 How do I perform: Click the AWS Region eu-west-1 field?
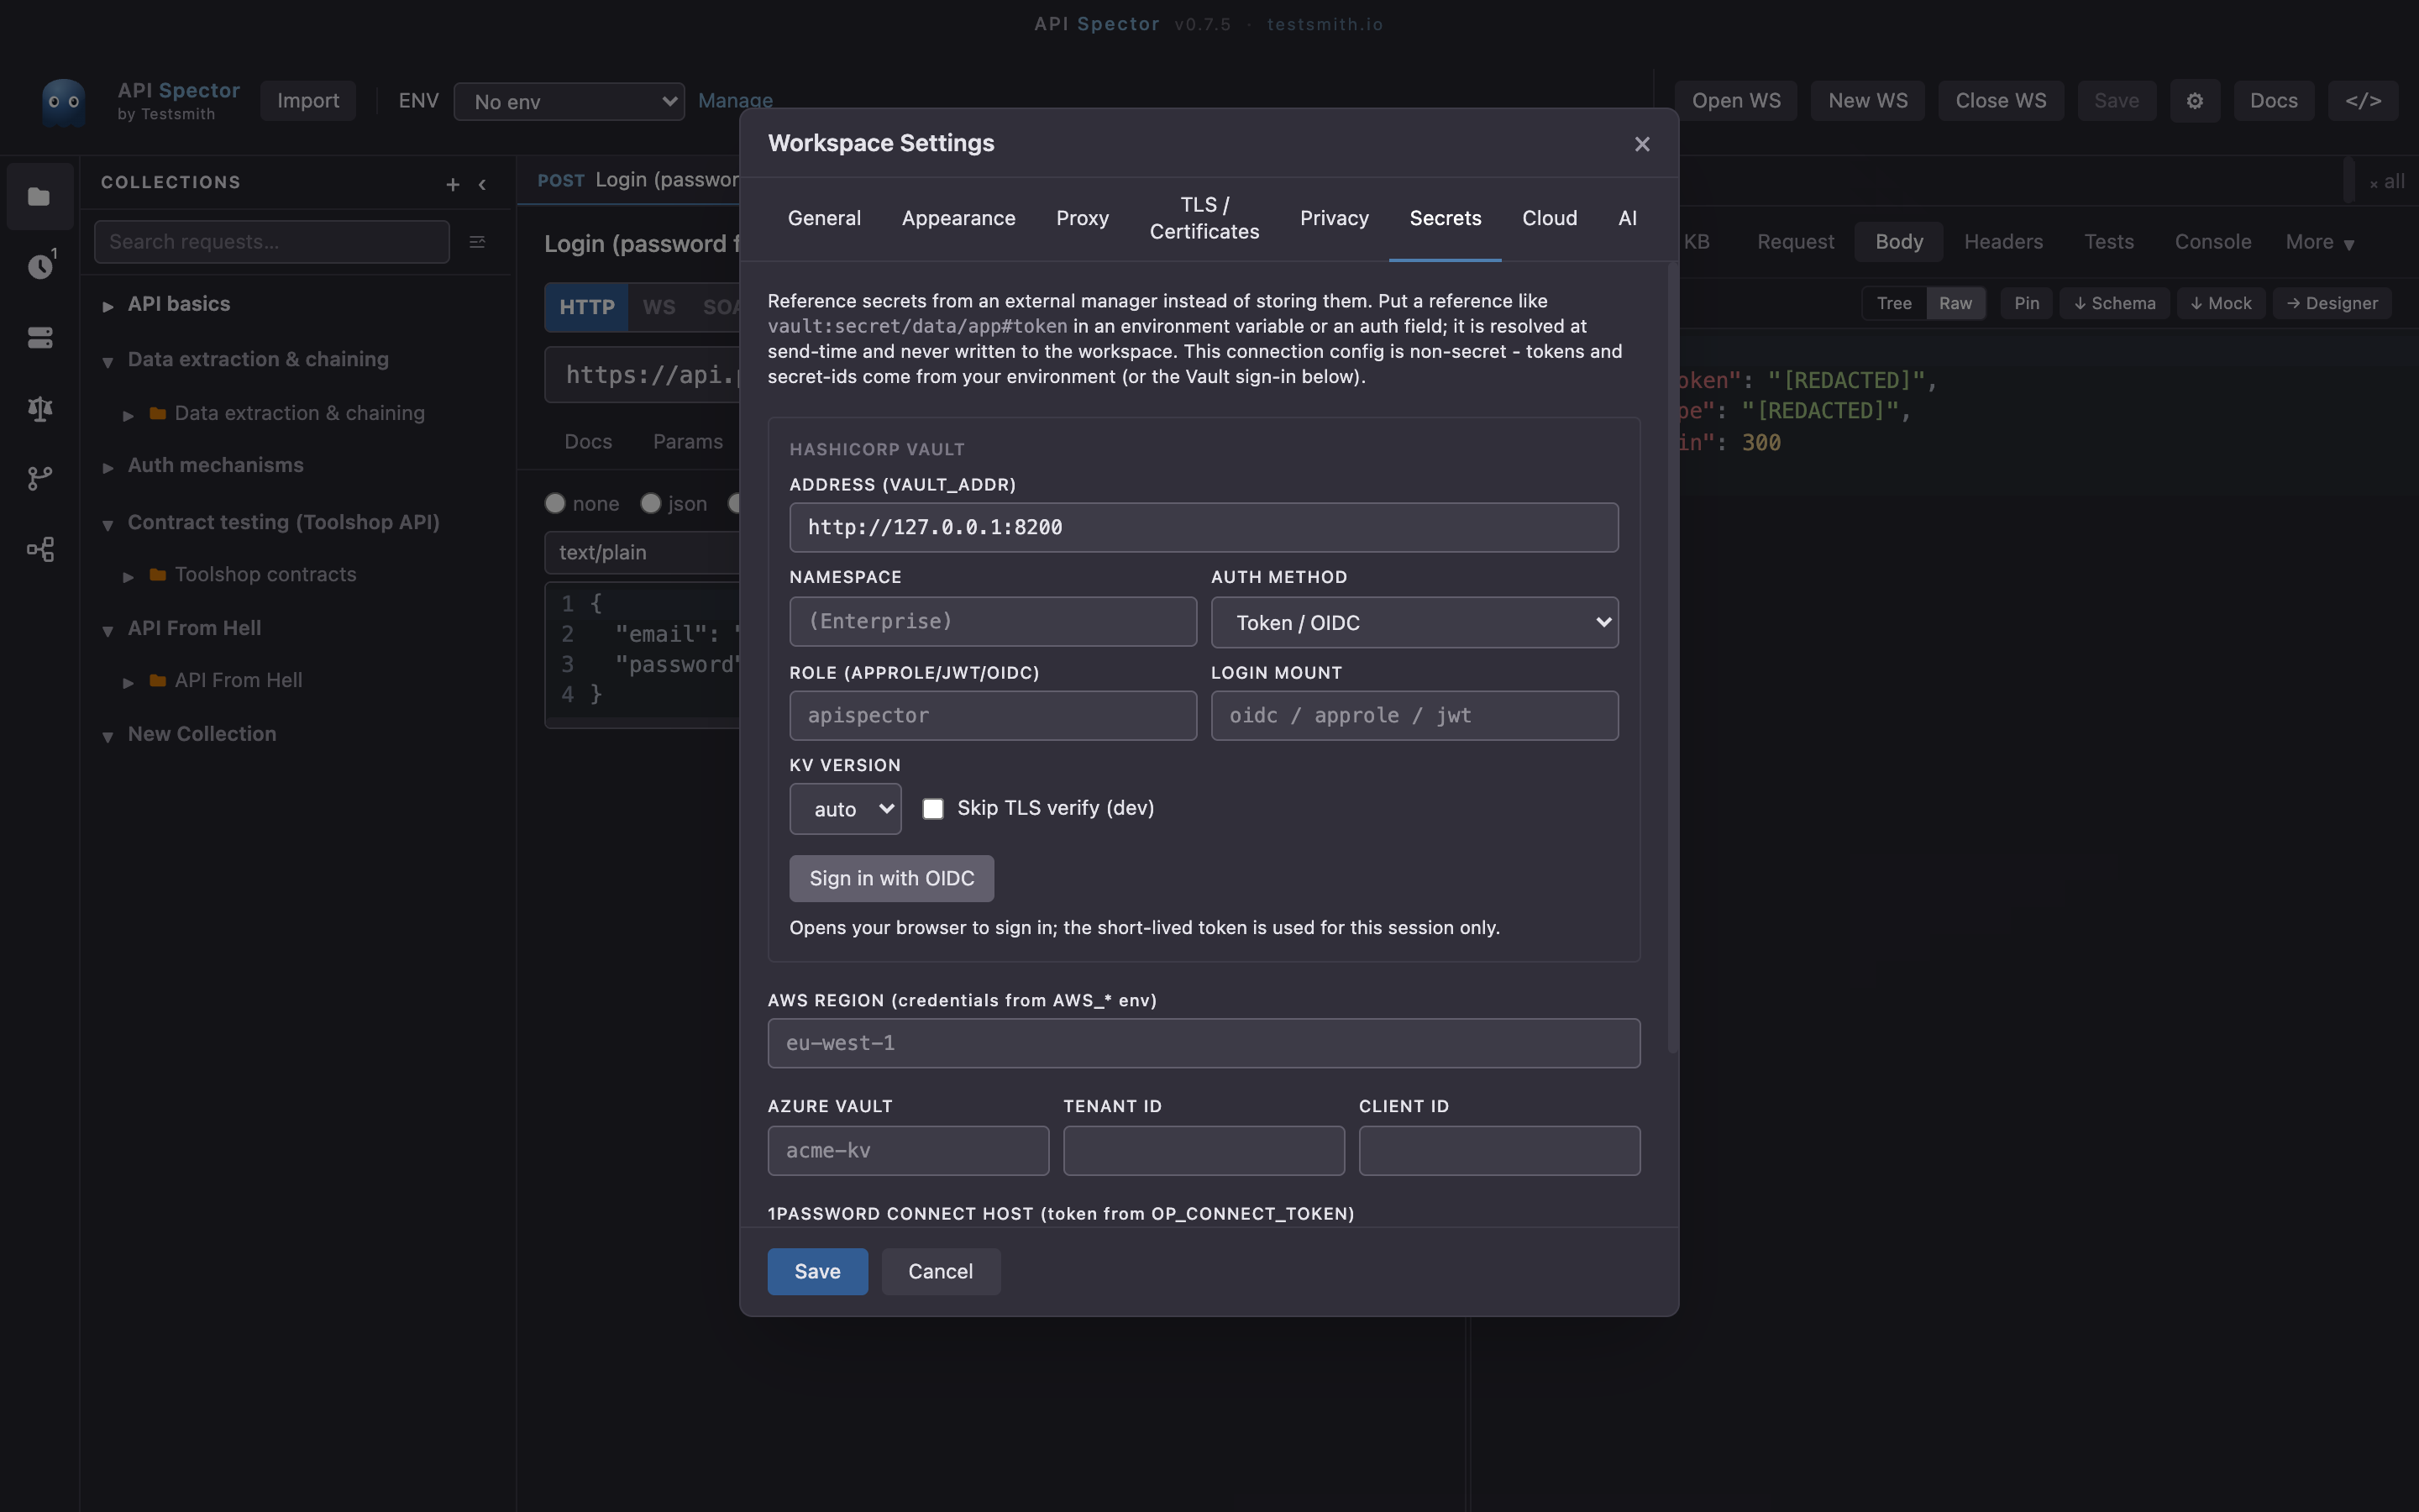pos(1204,1043)
